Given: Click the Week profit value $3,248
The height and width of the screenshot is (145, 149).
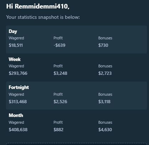Looking at the screenshot, I should click(x=60, y=73).
